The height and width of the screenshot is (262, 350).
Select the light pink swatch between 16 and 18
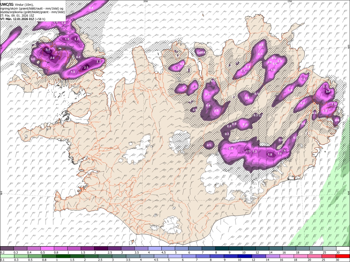(286, 256)
